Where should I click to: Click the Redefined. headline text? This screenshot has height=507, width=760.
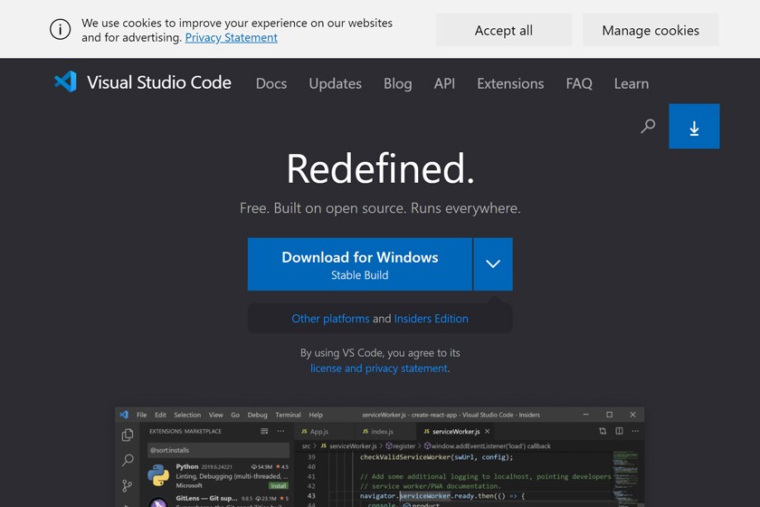(x=380, y=168)
